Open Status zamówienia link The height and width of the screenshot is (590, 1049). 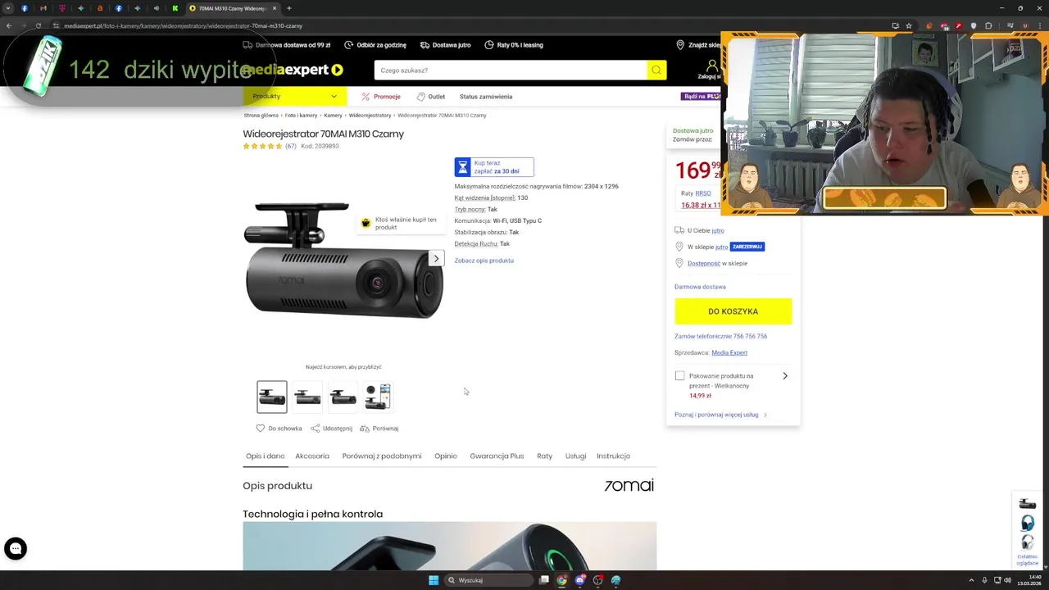point(486,97)
